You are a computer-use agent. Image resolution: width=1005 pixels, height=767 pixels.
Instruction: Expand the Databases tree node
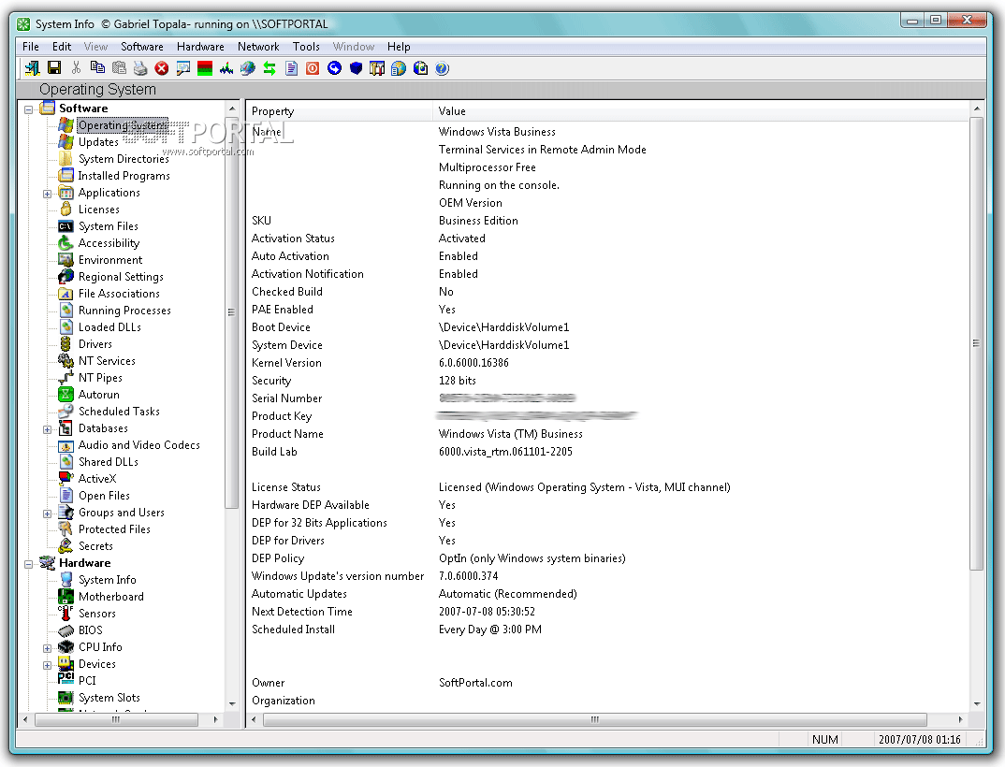(47, 429)
